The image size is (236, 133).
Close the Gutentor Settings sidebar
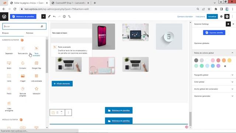pos(233,24)
